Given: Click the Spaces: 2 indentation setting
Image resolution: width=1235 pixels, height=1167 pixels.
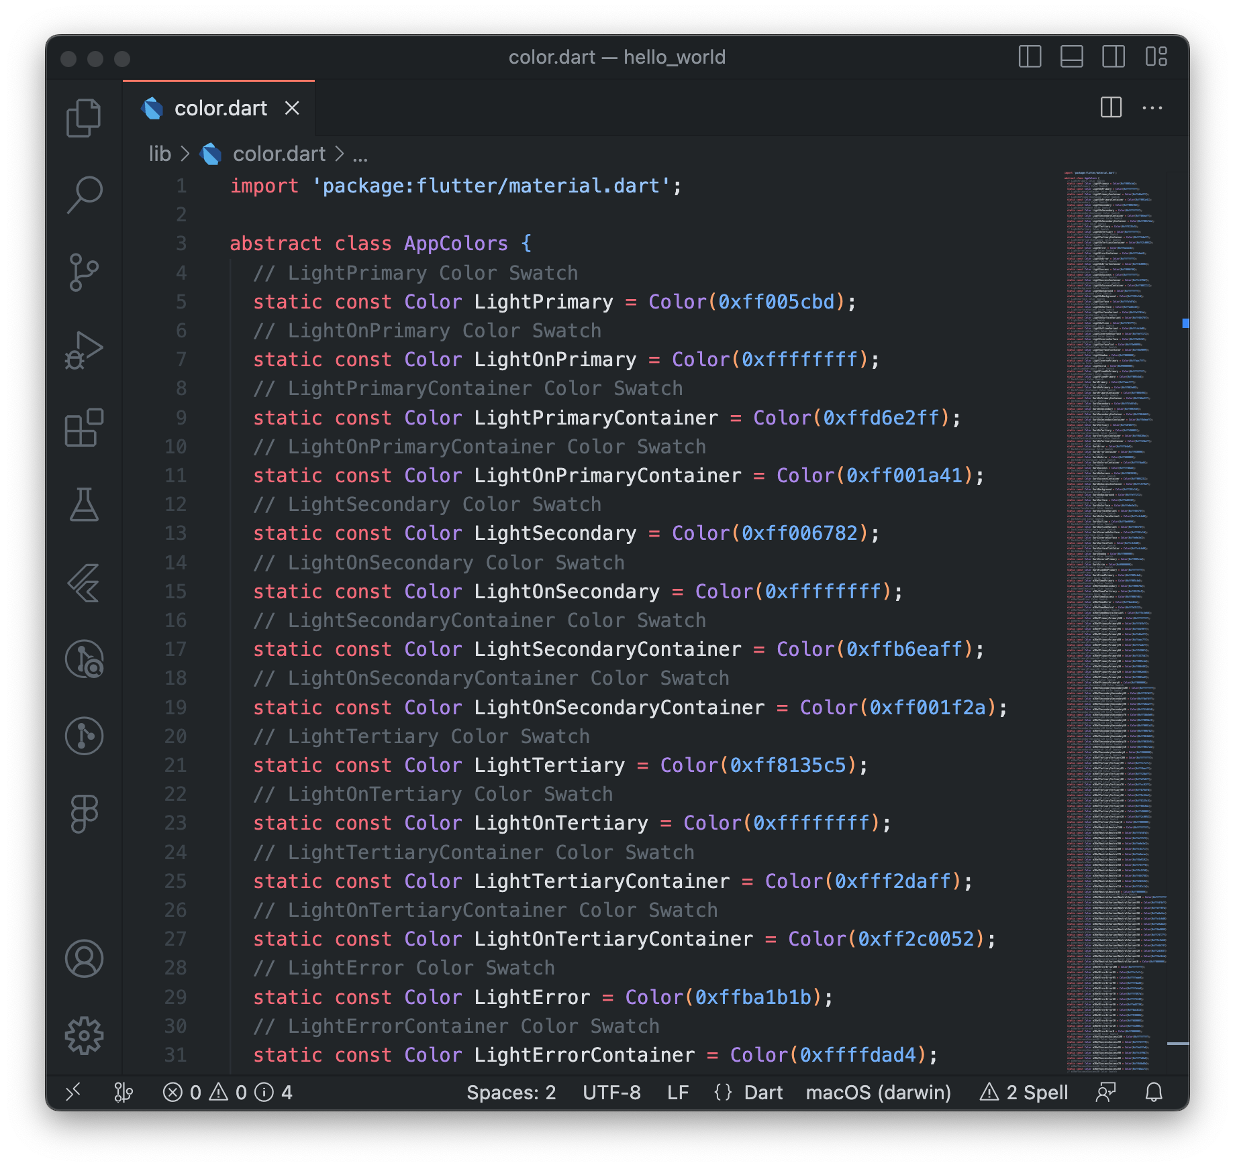Looking at the screenshot, I should pyautogui.click(x=511, y=1092).
